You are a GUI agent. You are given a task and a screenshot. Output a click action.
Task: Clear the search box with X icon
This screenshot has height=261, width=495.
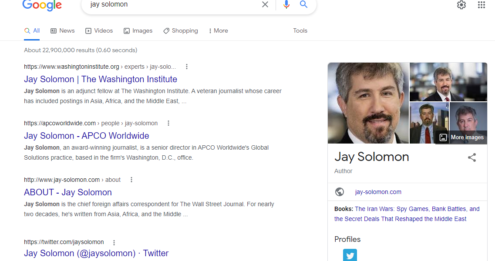[x=265, y=4]
